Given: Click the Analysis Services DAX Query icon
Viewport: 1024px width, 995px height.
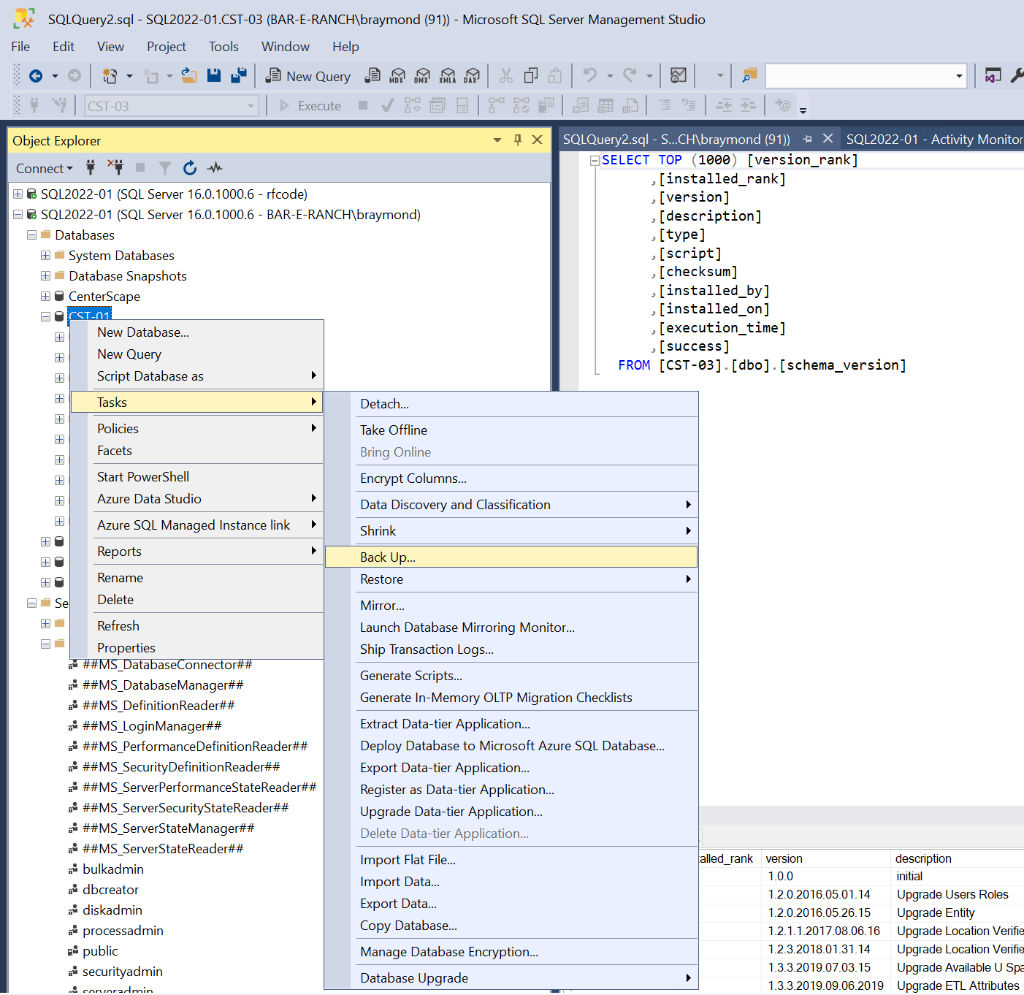Looking at the screenshot, I should (473, 76).
